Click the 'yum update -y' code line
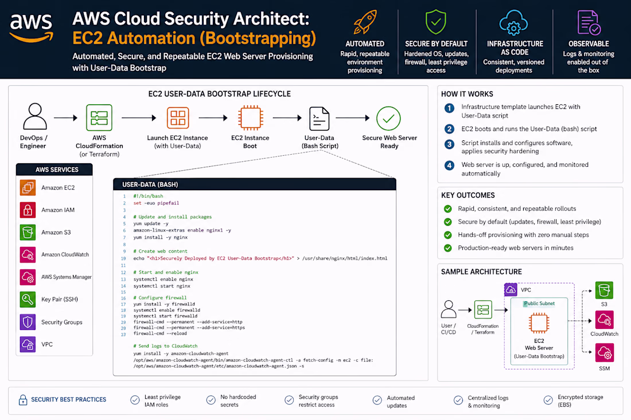631x420 pixels. click(x=151, y=223)
